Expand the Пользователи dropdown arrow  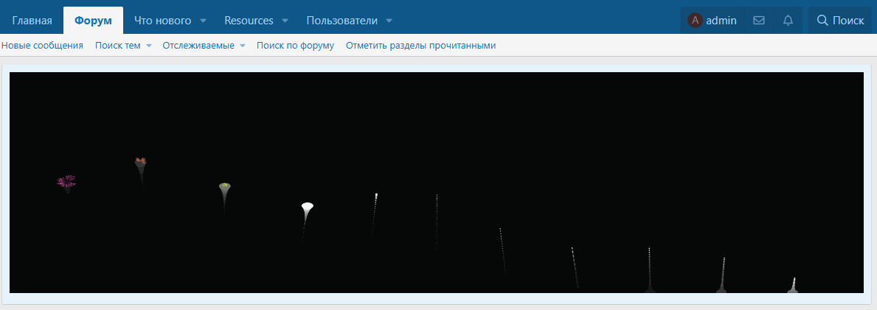click(x=389, y=21)
